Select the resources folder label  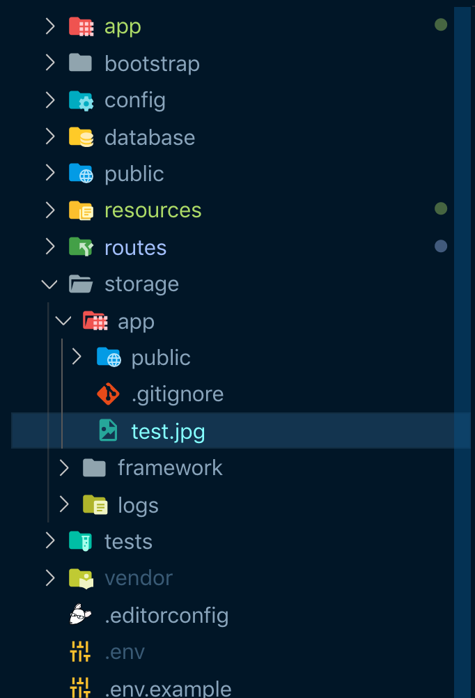(x=153, y=210)
